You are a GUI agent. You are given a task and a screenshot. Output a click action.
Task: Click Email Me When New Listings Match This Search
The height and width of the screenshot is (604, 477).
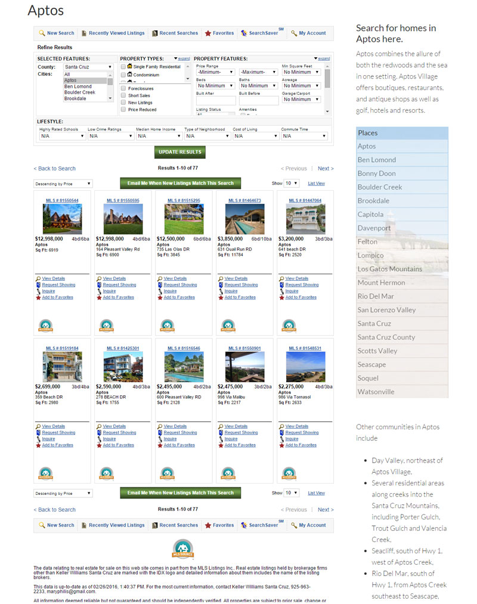[x=179, y=183]
